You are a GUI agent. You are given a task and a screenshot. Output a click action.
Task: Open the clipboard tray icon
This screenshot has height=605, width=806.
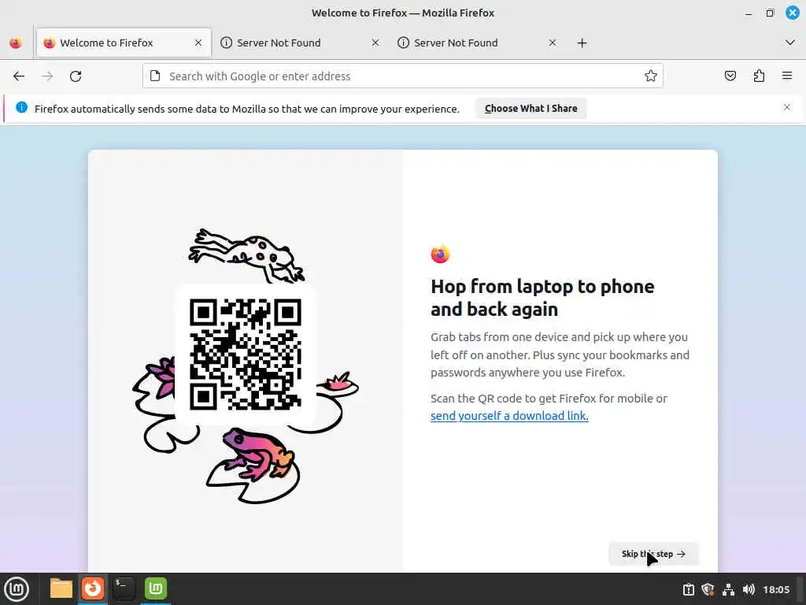pos(689,589)
